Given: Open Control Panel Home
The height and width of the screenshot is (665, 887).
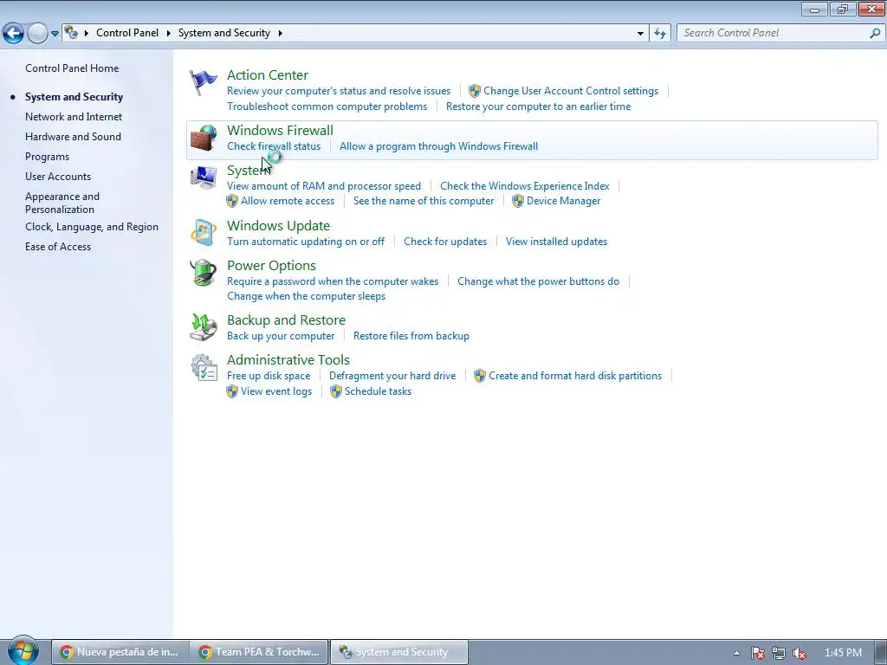Looking at the screenshot, I should [72, 68].
